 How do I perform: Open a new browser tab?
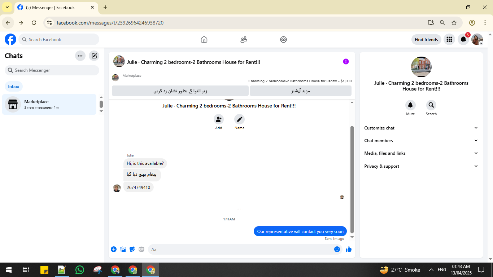105,7
